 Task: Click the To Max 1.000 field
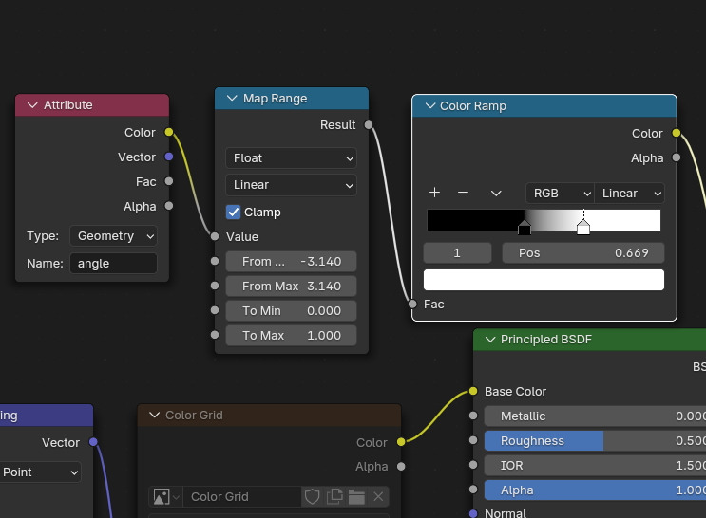292,336
